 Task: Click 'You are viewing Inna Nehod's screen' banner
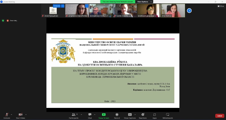118,2
